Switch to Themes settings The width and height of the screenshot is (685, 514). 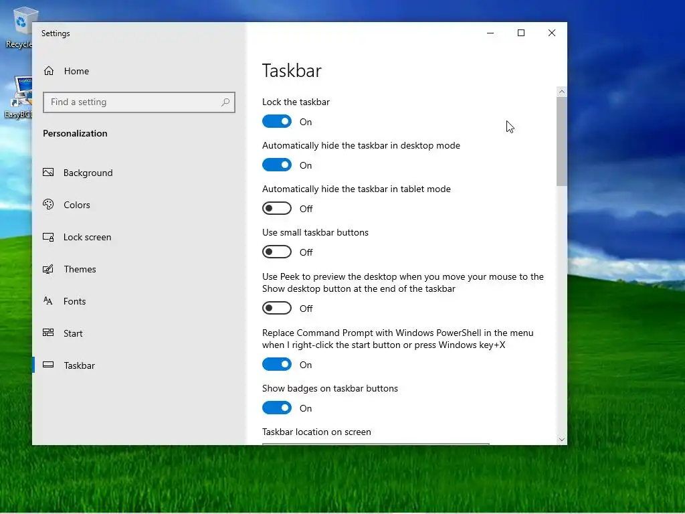click(139, 269)
